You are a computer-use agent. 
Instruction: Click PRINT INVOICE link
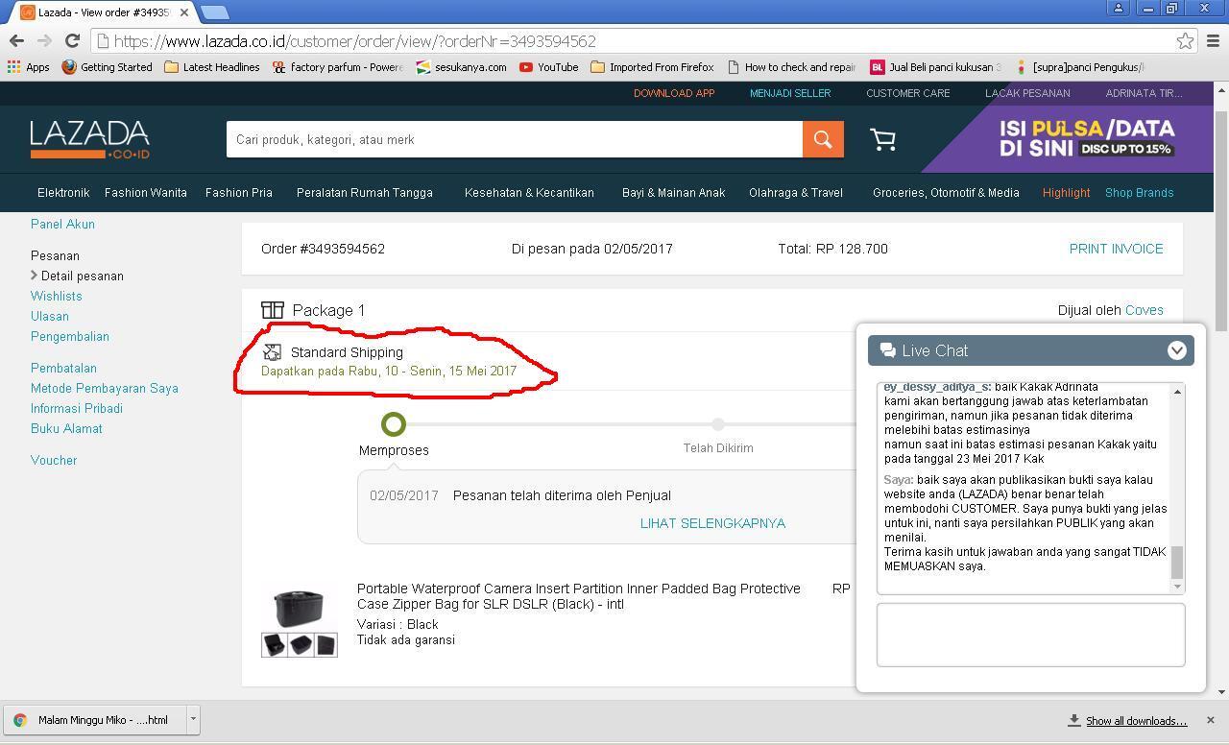click(x=1116, y=249)
